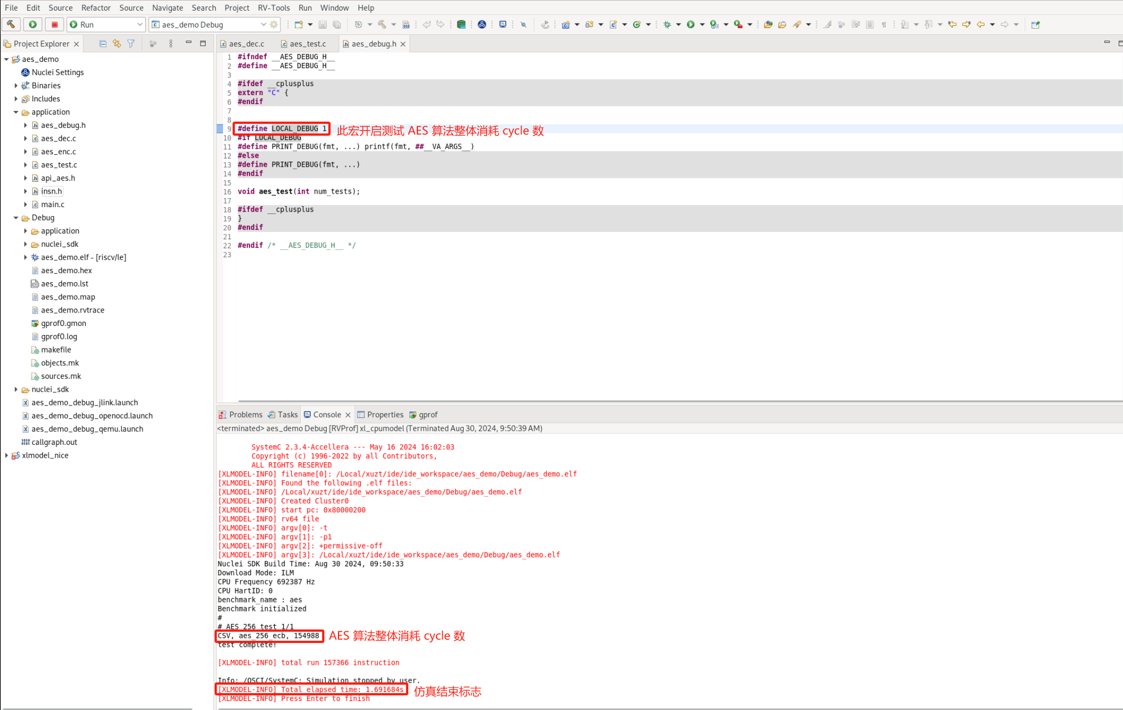Select the Console tab in bottom panel
The width and height of the screenshot is (1123, 710).
325,414
